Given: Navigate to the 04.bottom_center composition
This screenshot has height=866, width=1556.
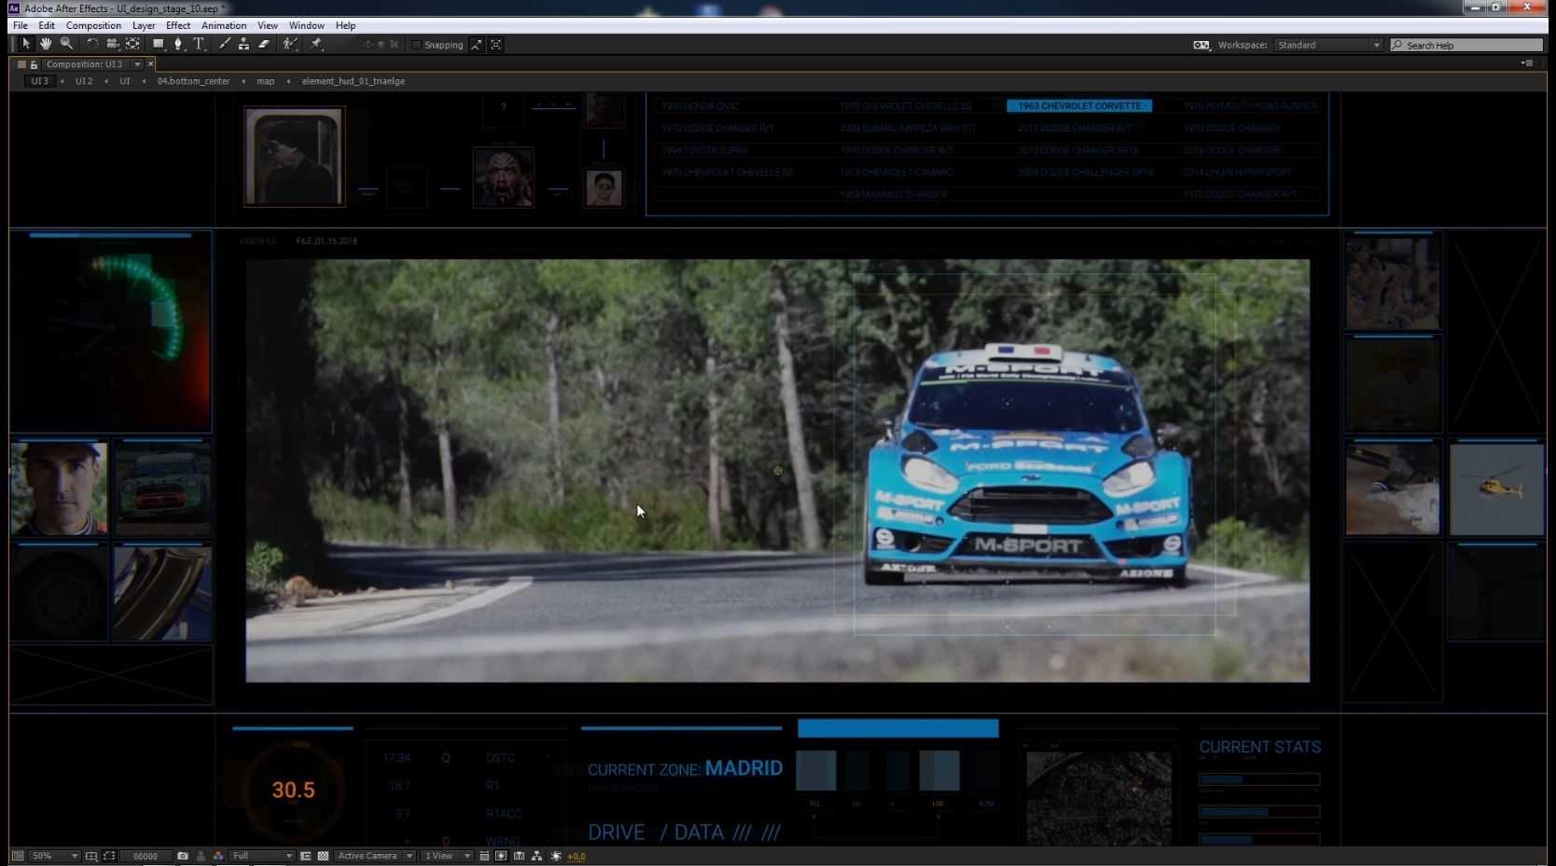Looking at the screenshot, I should coord(193,81).
